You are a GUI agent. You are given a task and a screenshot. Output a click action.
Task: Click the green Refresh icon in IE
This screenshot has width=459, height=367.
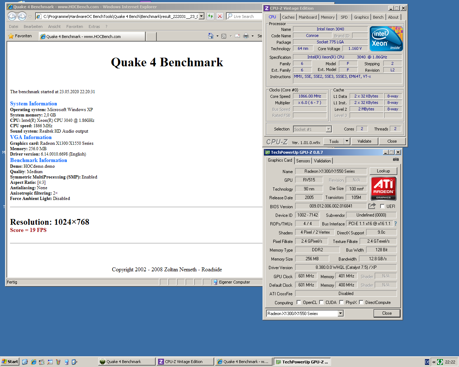click(210, 16)
